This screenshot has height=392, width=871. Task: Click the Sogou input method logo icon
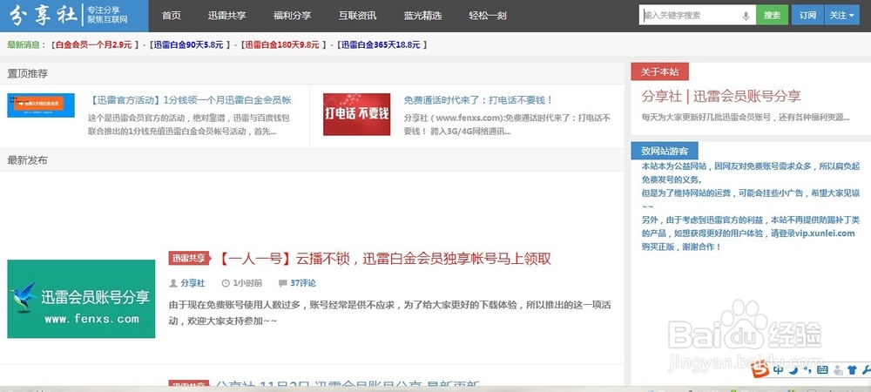click(x=761, y=368)
